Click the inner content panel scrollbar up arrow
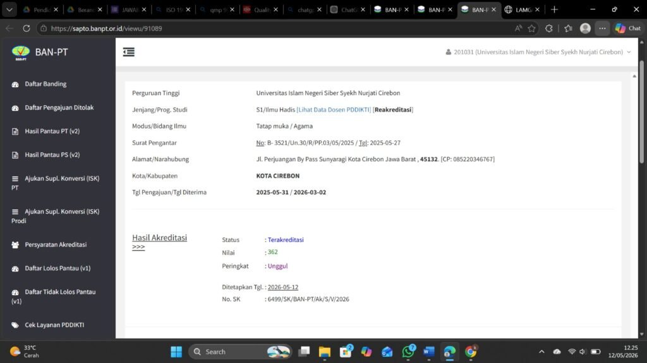The width and height of the screenshot is (647, 363). coord(634,76)
